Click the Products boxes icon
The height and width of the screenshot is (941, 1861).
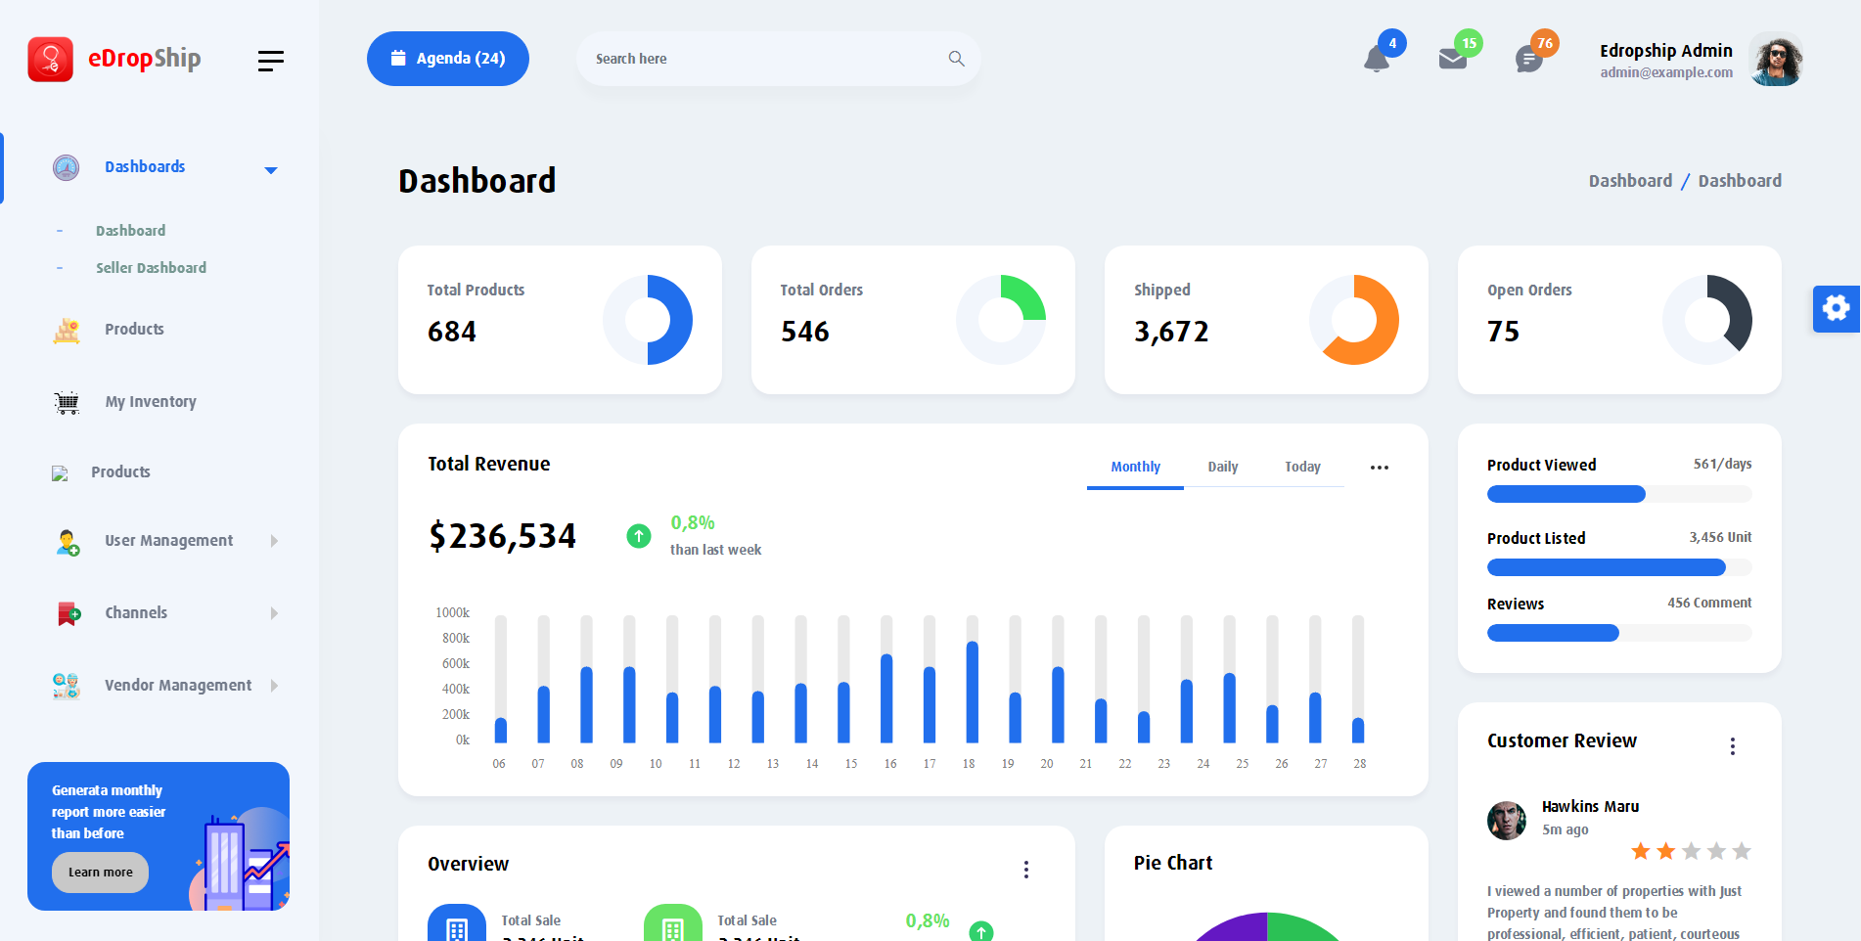[x=67, y=330]
